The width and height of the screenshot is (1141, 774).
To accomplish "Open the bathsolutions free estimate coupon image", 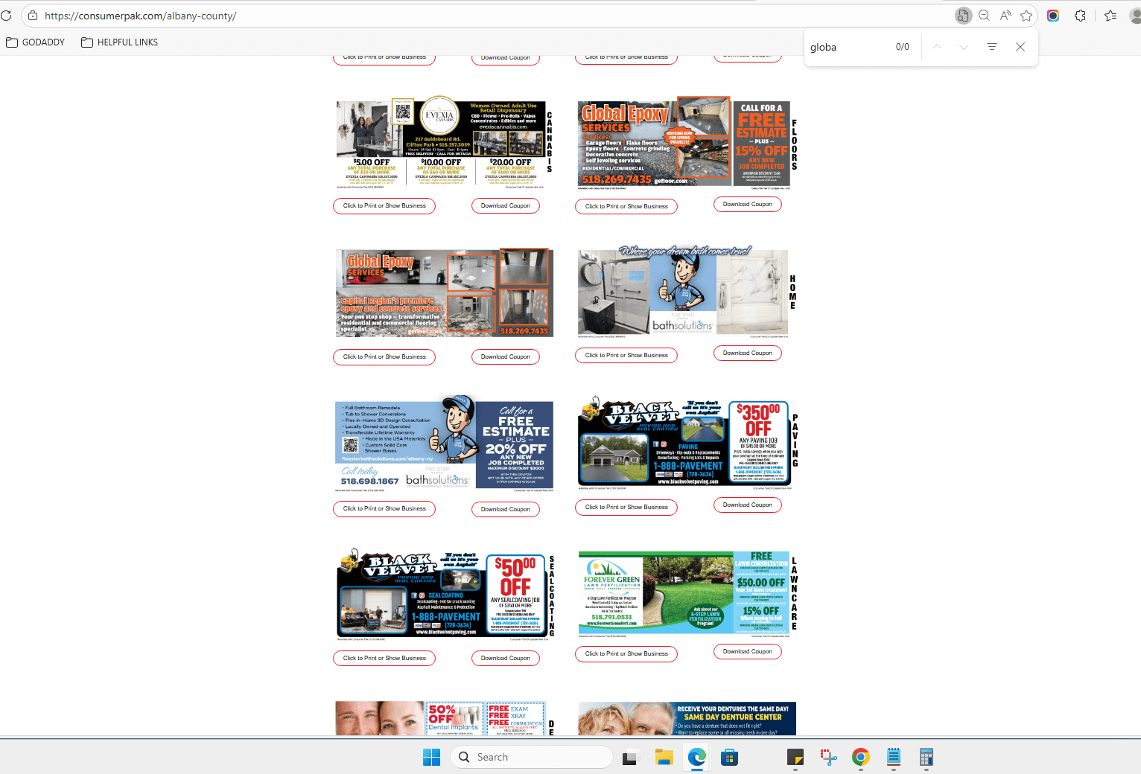I will (445, 444).
